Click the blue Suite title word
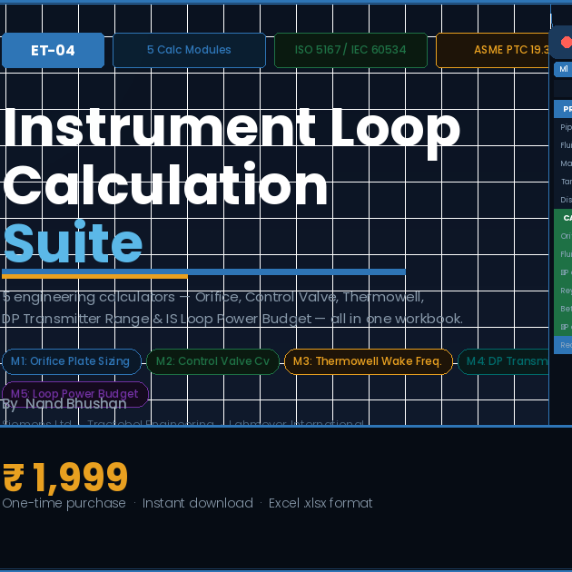 point(73,242)
